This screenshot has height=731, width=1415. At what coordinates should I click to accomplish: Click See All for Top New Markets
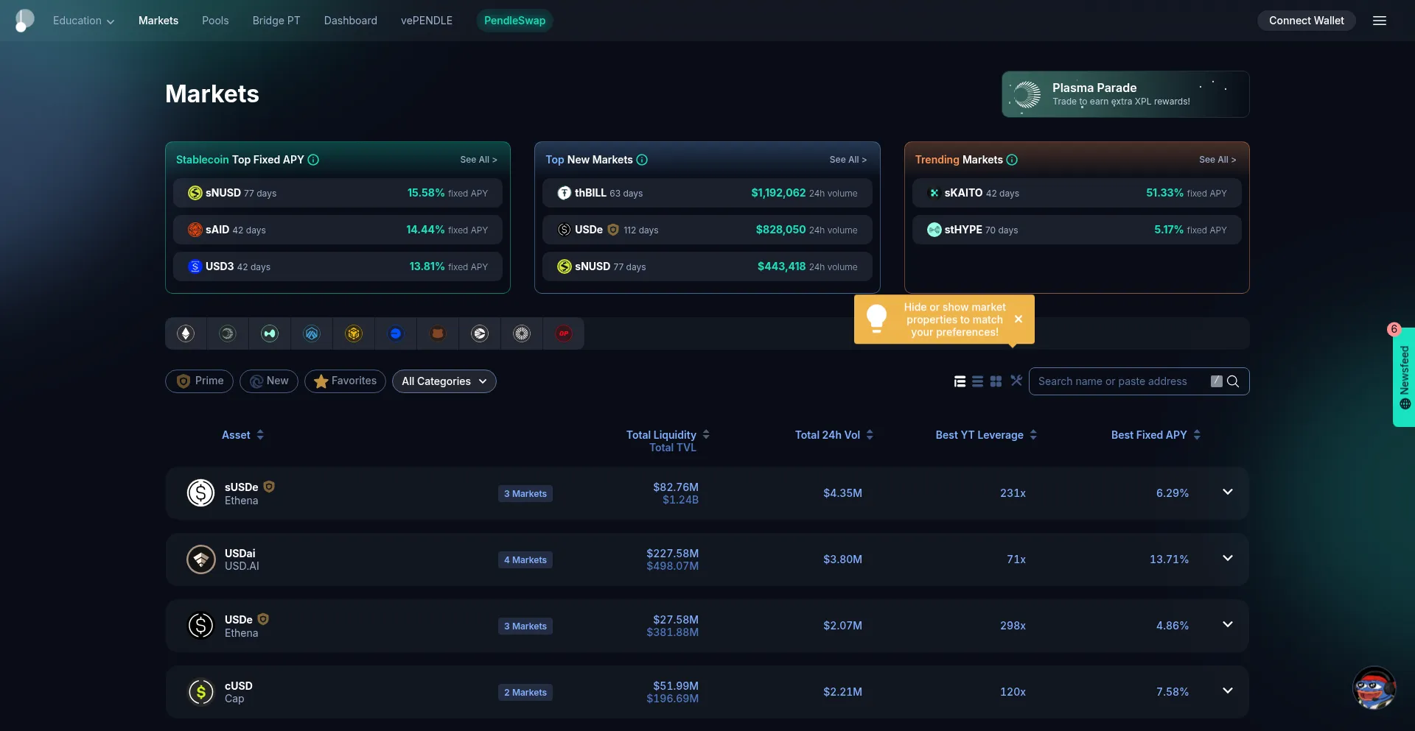point(848,160)
